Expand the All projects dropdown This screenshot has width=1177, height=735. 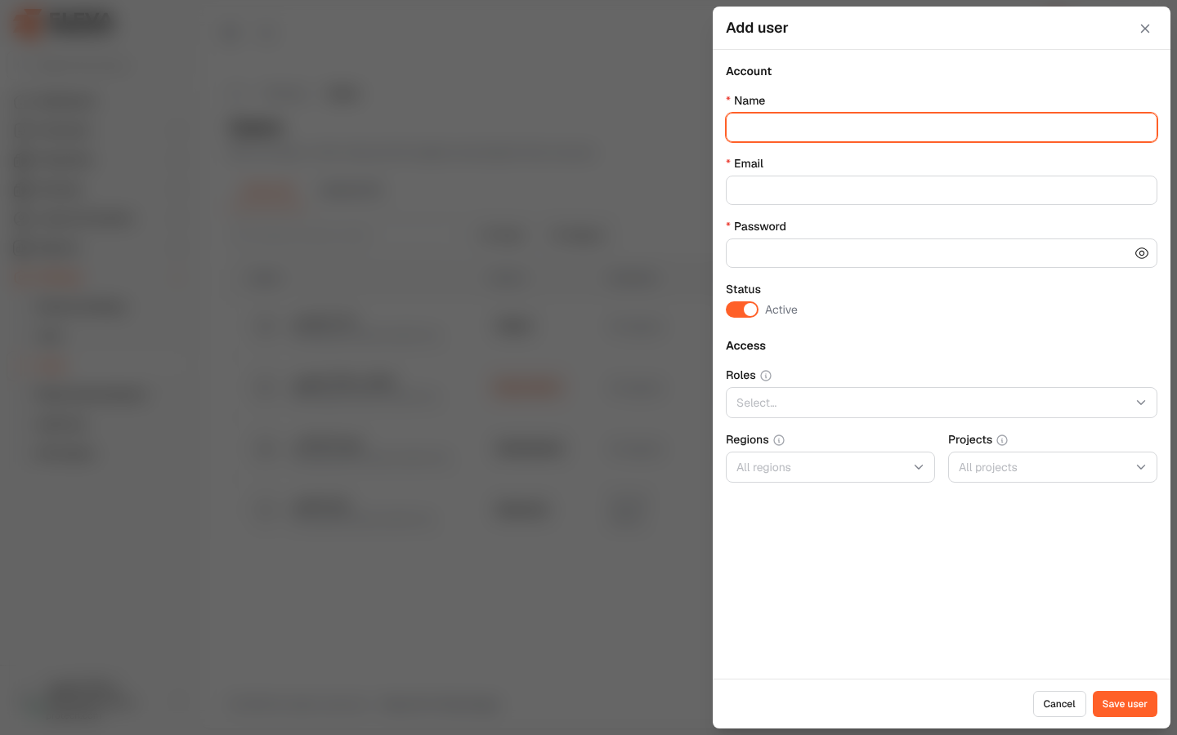1053,467
